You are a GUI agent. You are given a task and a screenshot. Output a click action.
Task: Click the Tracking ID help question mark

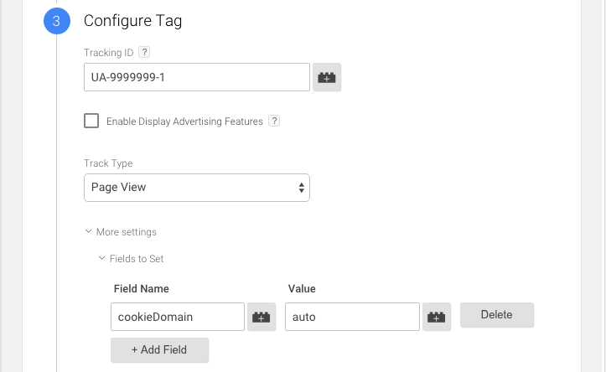(x=144, y=52)
